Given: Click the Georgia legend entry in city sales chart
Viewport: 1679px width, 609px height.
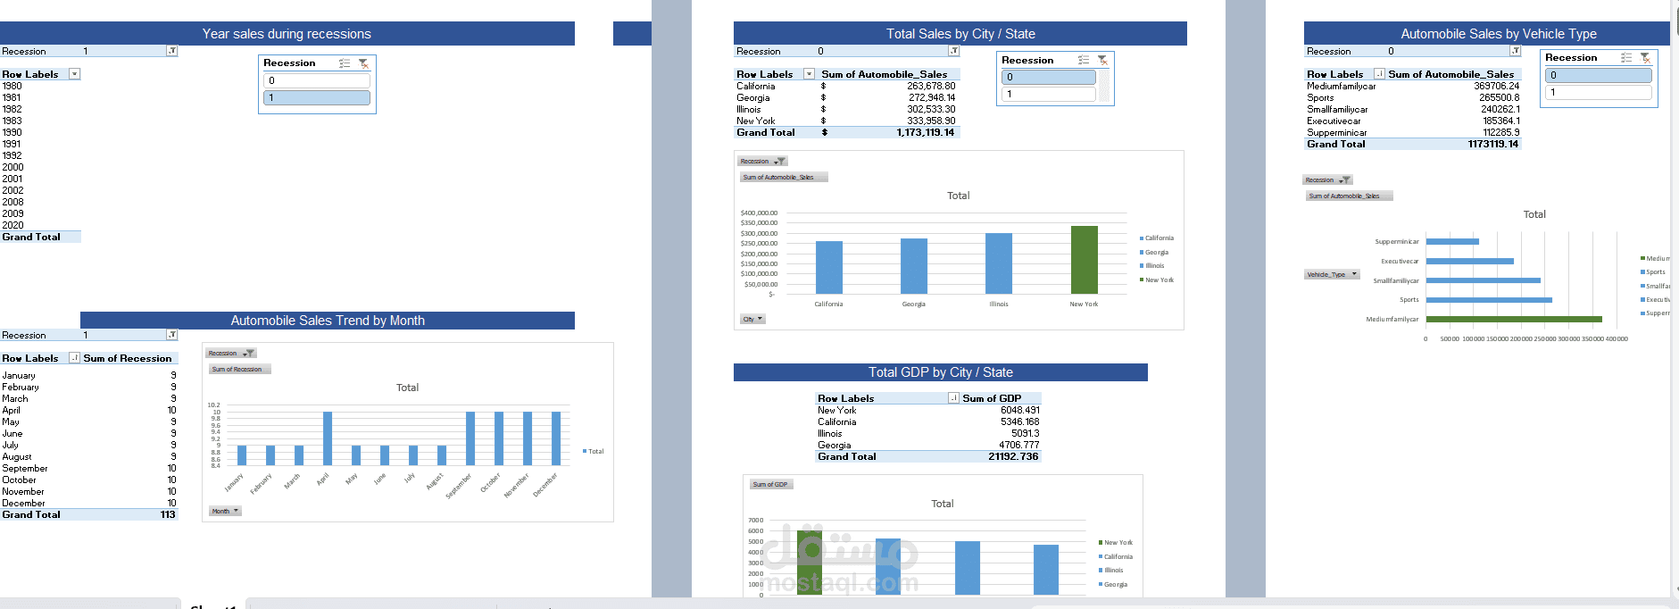Looking at the screenshot, I should pyautogui.click(x=1154, y=253).
